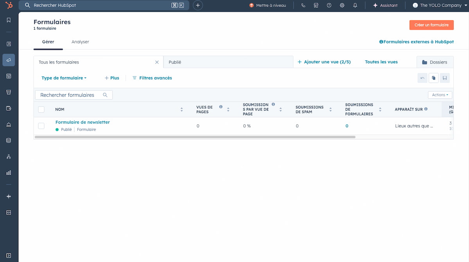Screen dimensions: 469x262
Task: Select the Publié view tab
Action: (x=228, y=62)
